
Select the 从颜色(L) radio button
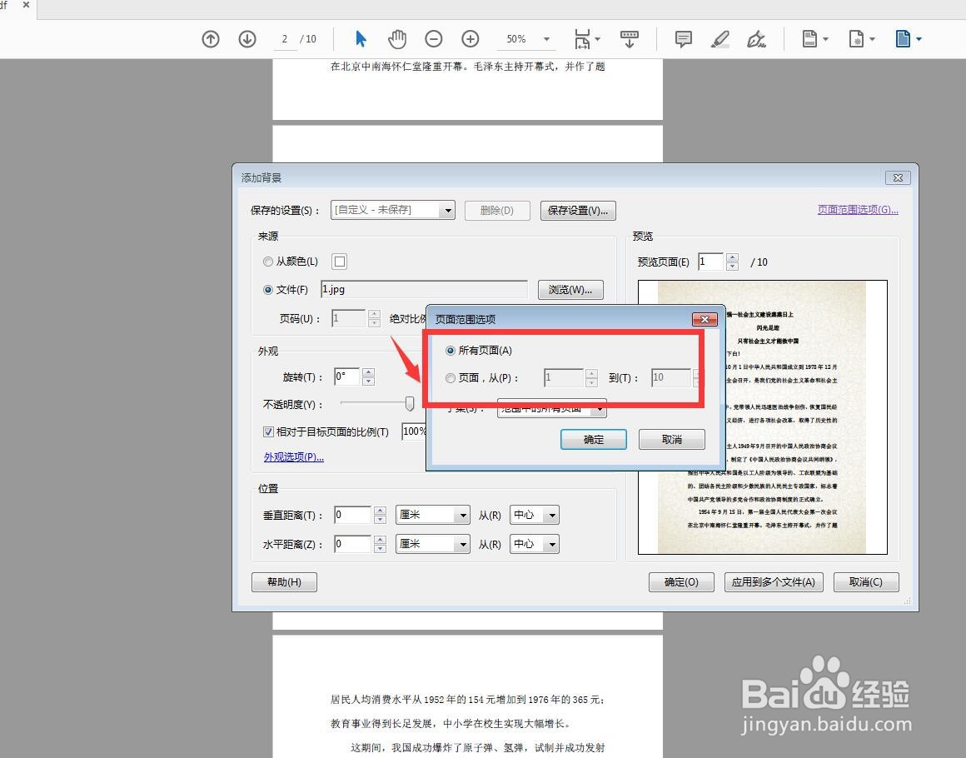(x=268, y=262)
